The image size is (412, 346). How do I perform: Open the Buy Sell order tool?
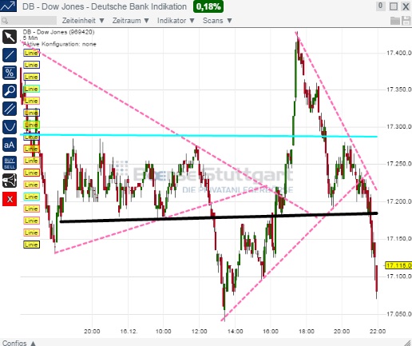coord(10,163)
